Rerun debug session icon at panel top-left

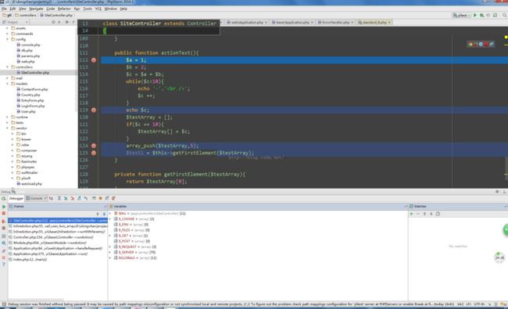click(4, 198)
